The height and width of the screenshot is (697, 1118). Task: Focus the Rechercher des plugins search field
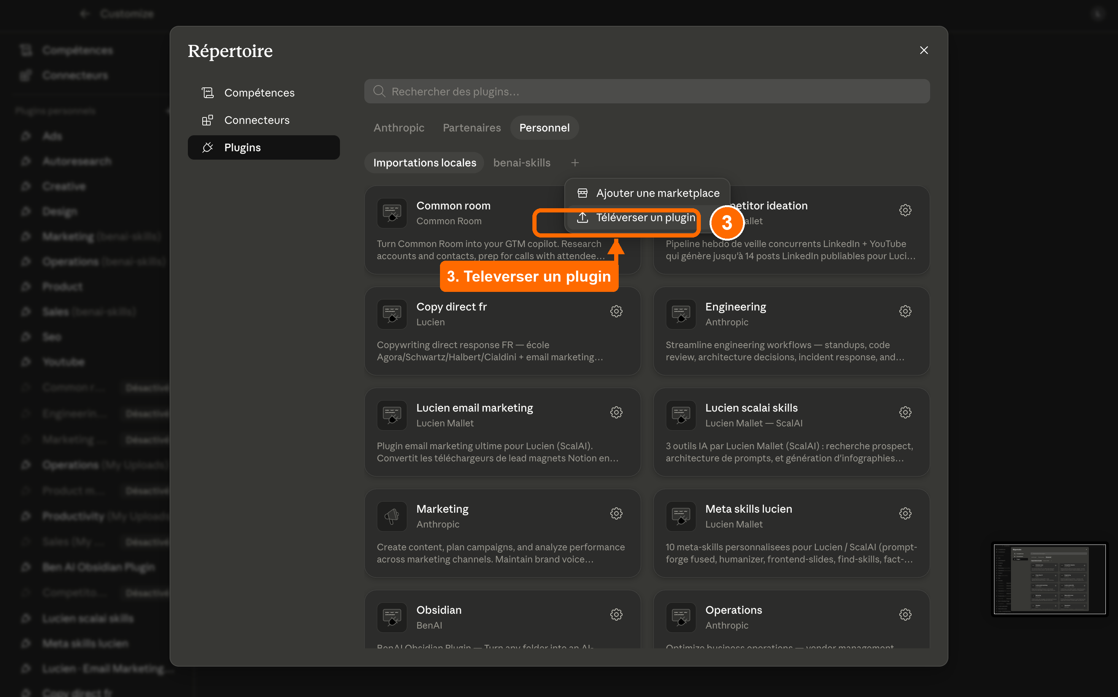coord(646,91)
